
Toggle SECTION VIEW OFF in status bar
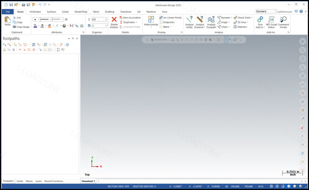pos(118,186)
